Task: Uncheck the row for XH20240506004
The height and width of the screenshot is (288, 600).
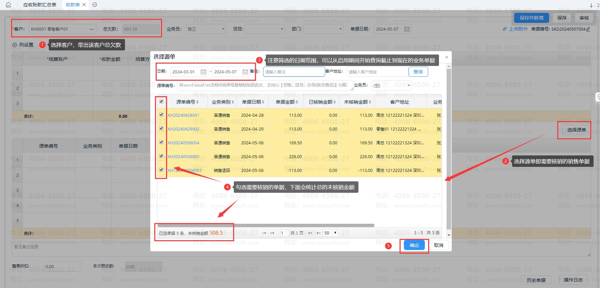Action: [x=161, y=142]
